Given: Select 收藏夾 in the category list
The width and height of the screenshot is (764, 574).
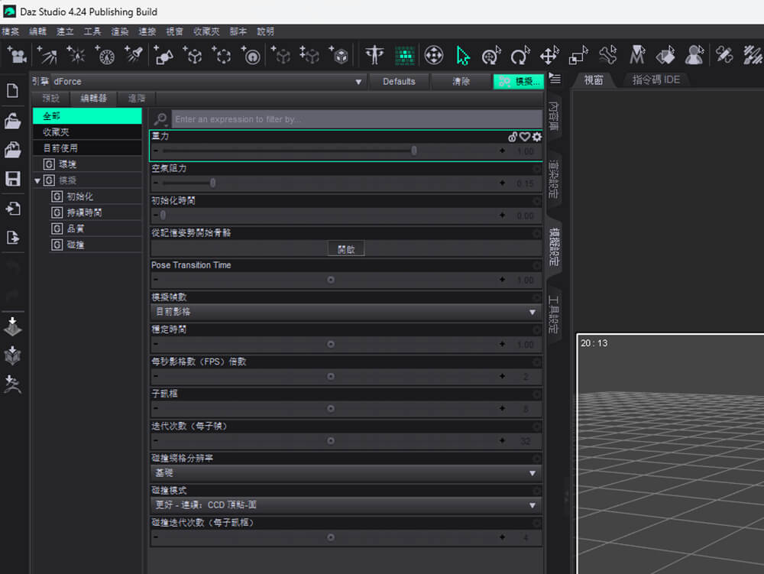Looking at the screenshot, I should 87,132.
